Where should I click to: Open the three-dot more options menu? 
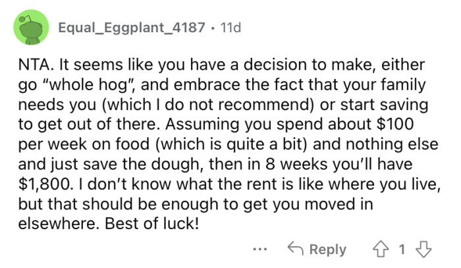coord(260,250)
